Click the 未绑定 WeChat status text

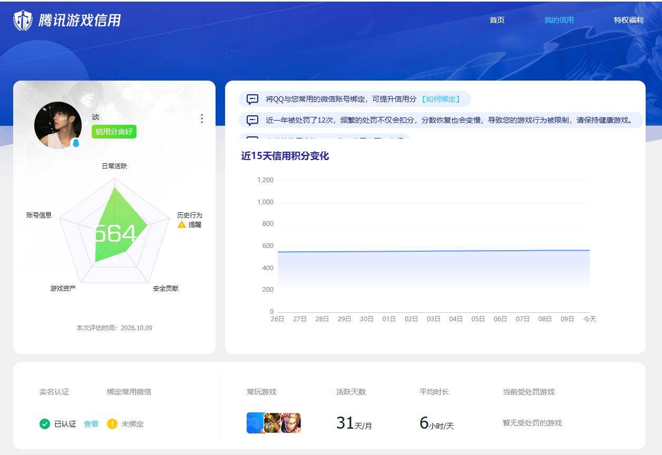point(132,423)
